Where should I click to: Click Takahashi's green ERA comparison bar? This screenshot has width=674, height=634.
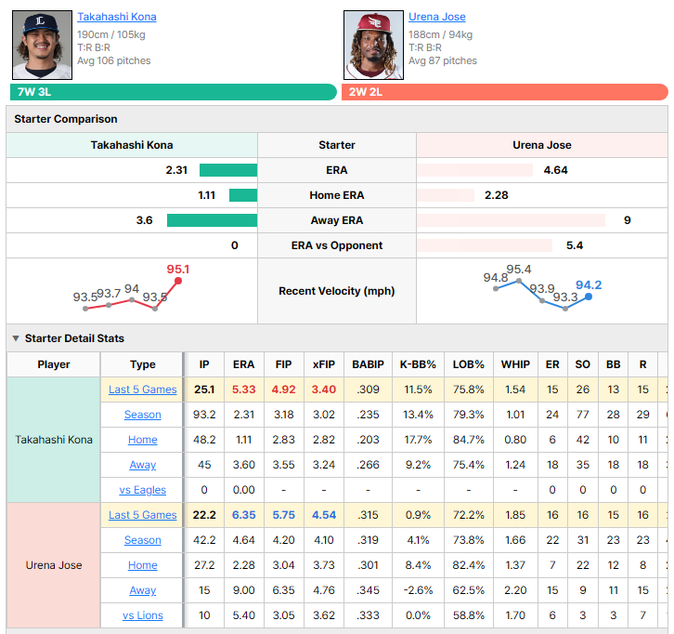[228, 170]
